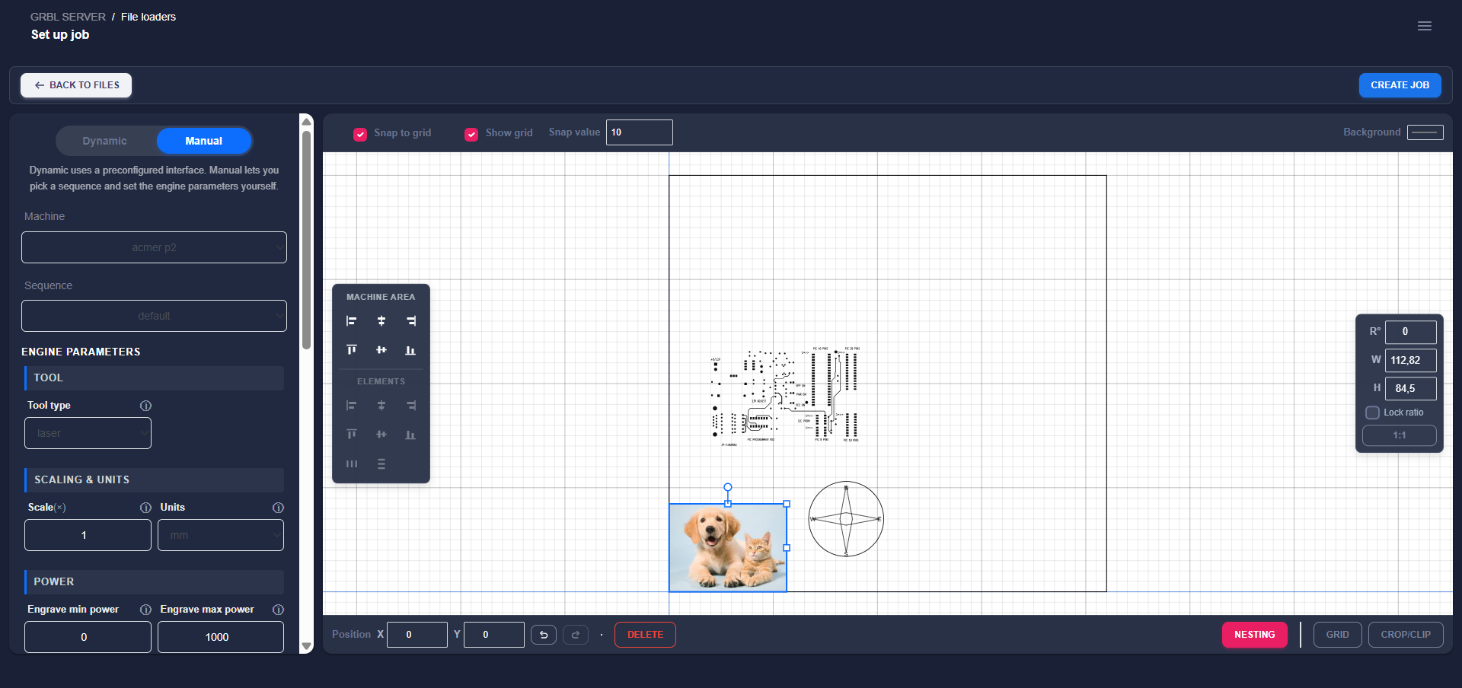Enable the Lock ratio checkbox
The width and height of the screenshot is (1462, 688).
[1373, 412]
